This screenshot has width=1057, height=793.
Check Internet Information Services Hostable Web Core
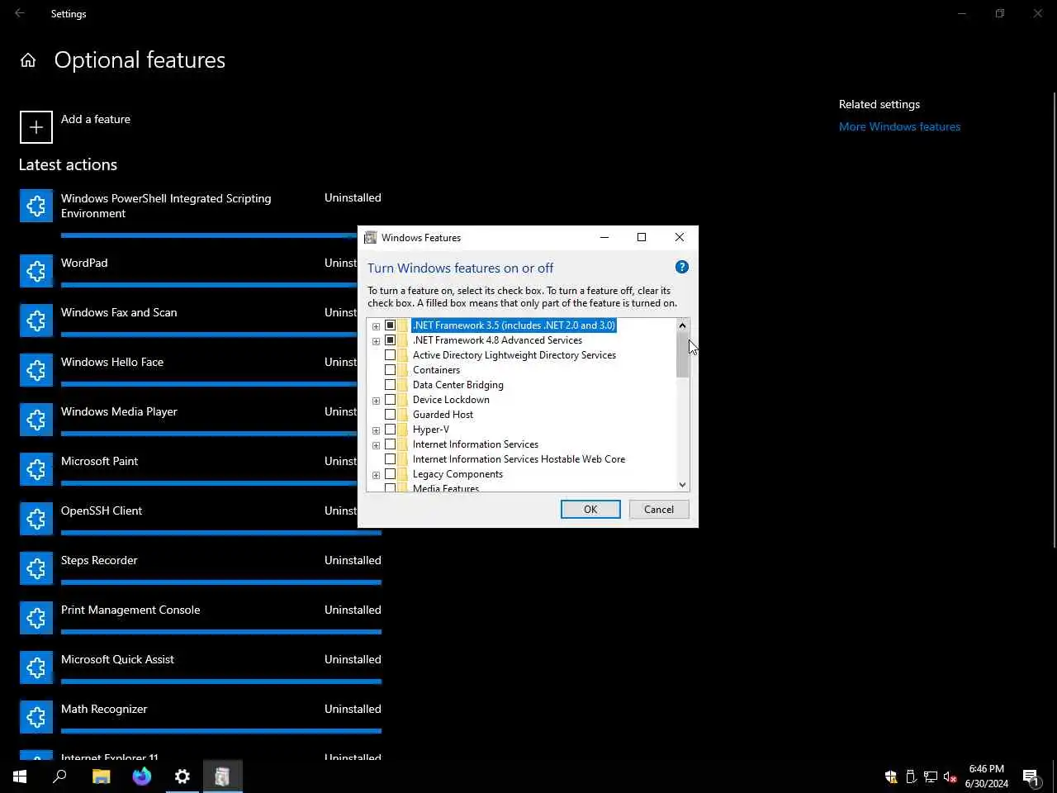tap(391, 459)
